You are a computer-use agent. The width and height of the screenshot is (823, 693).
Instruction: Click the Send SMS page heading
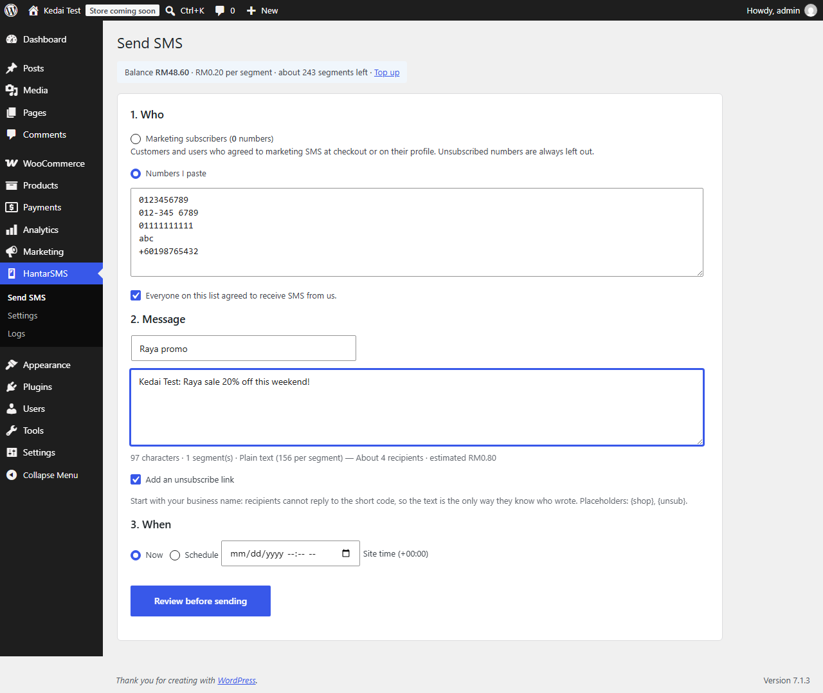click(x=150, y=43)
